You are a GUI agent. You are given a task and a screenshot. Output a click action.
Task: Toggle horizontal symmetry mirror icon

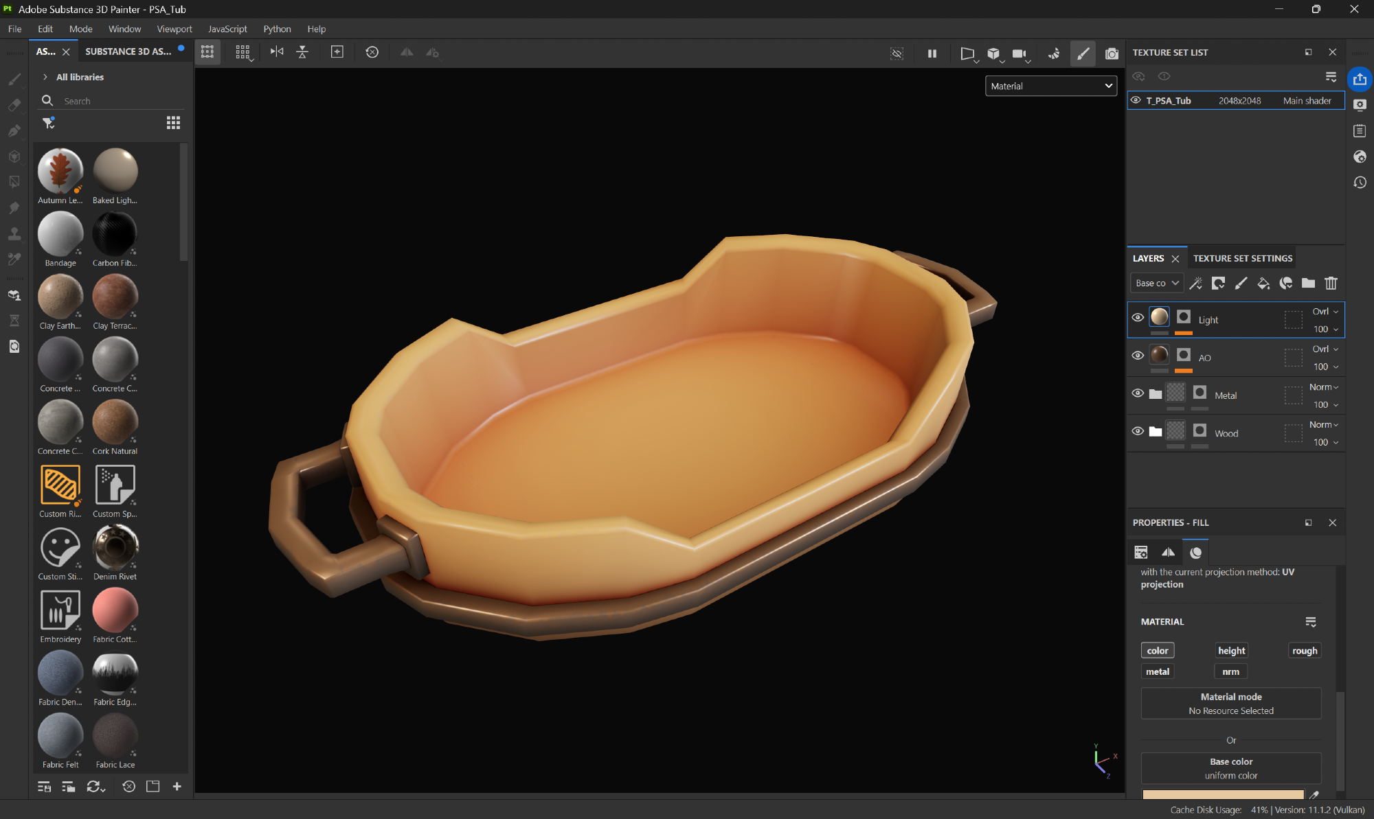277,52
